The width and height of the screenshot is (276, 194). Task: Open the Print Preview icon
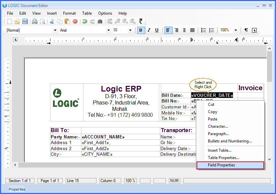click(x=43, y=21)
